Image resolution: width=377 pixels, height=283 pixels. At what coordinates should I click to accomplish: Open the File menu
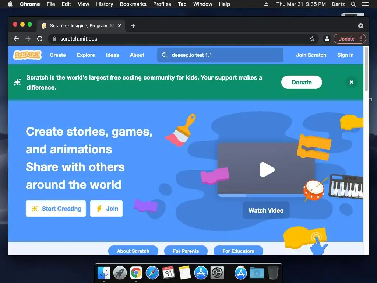(51, 4)
